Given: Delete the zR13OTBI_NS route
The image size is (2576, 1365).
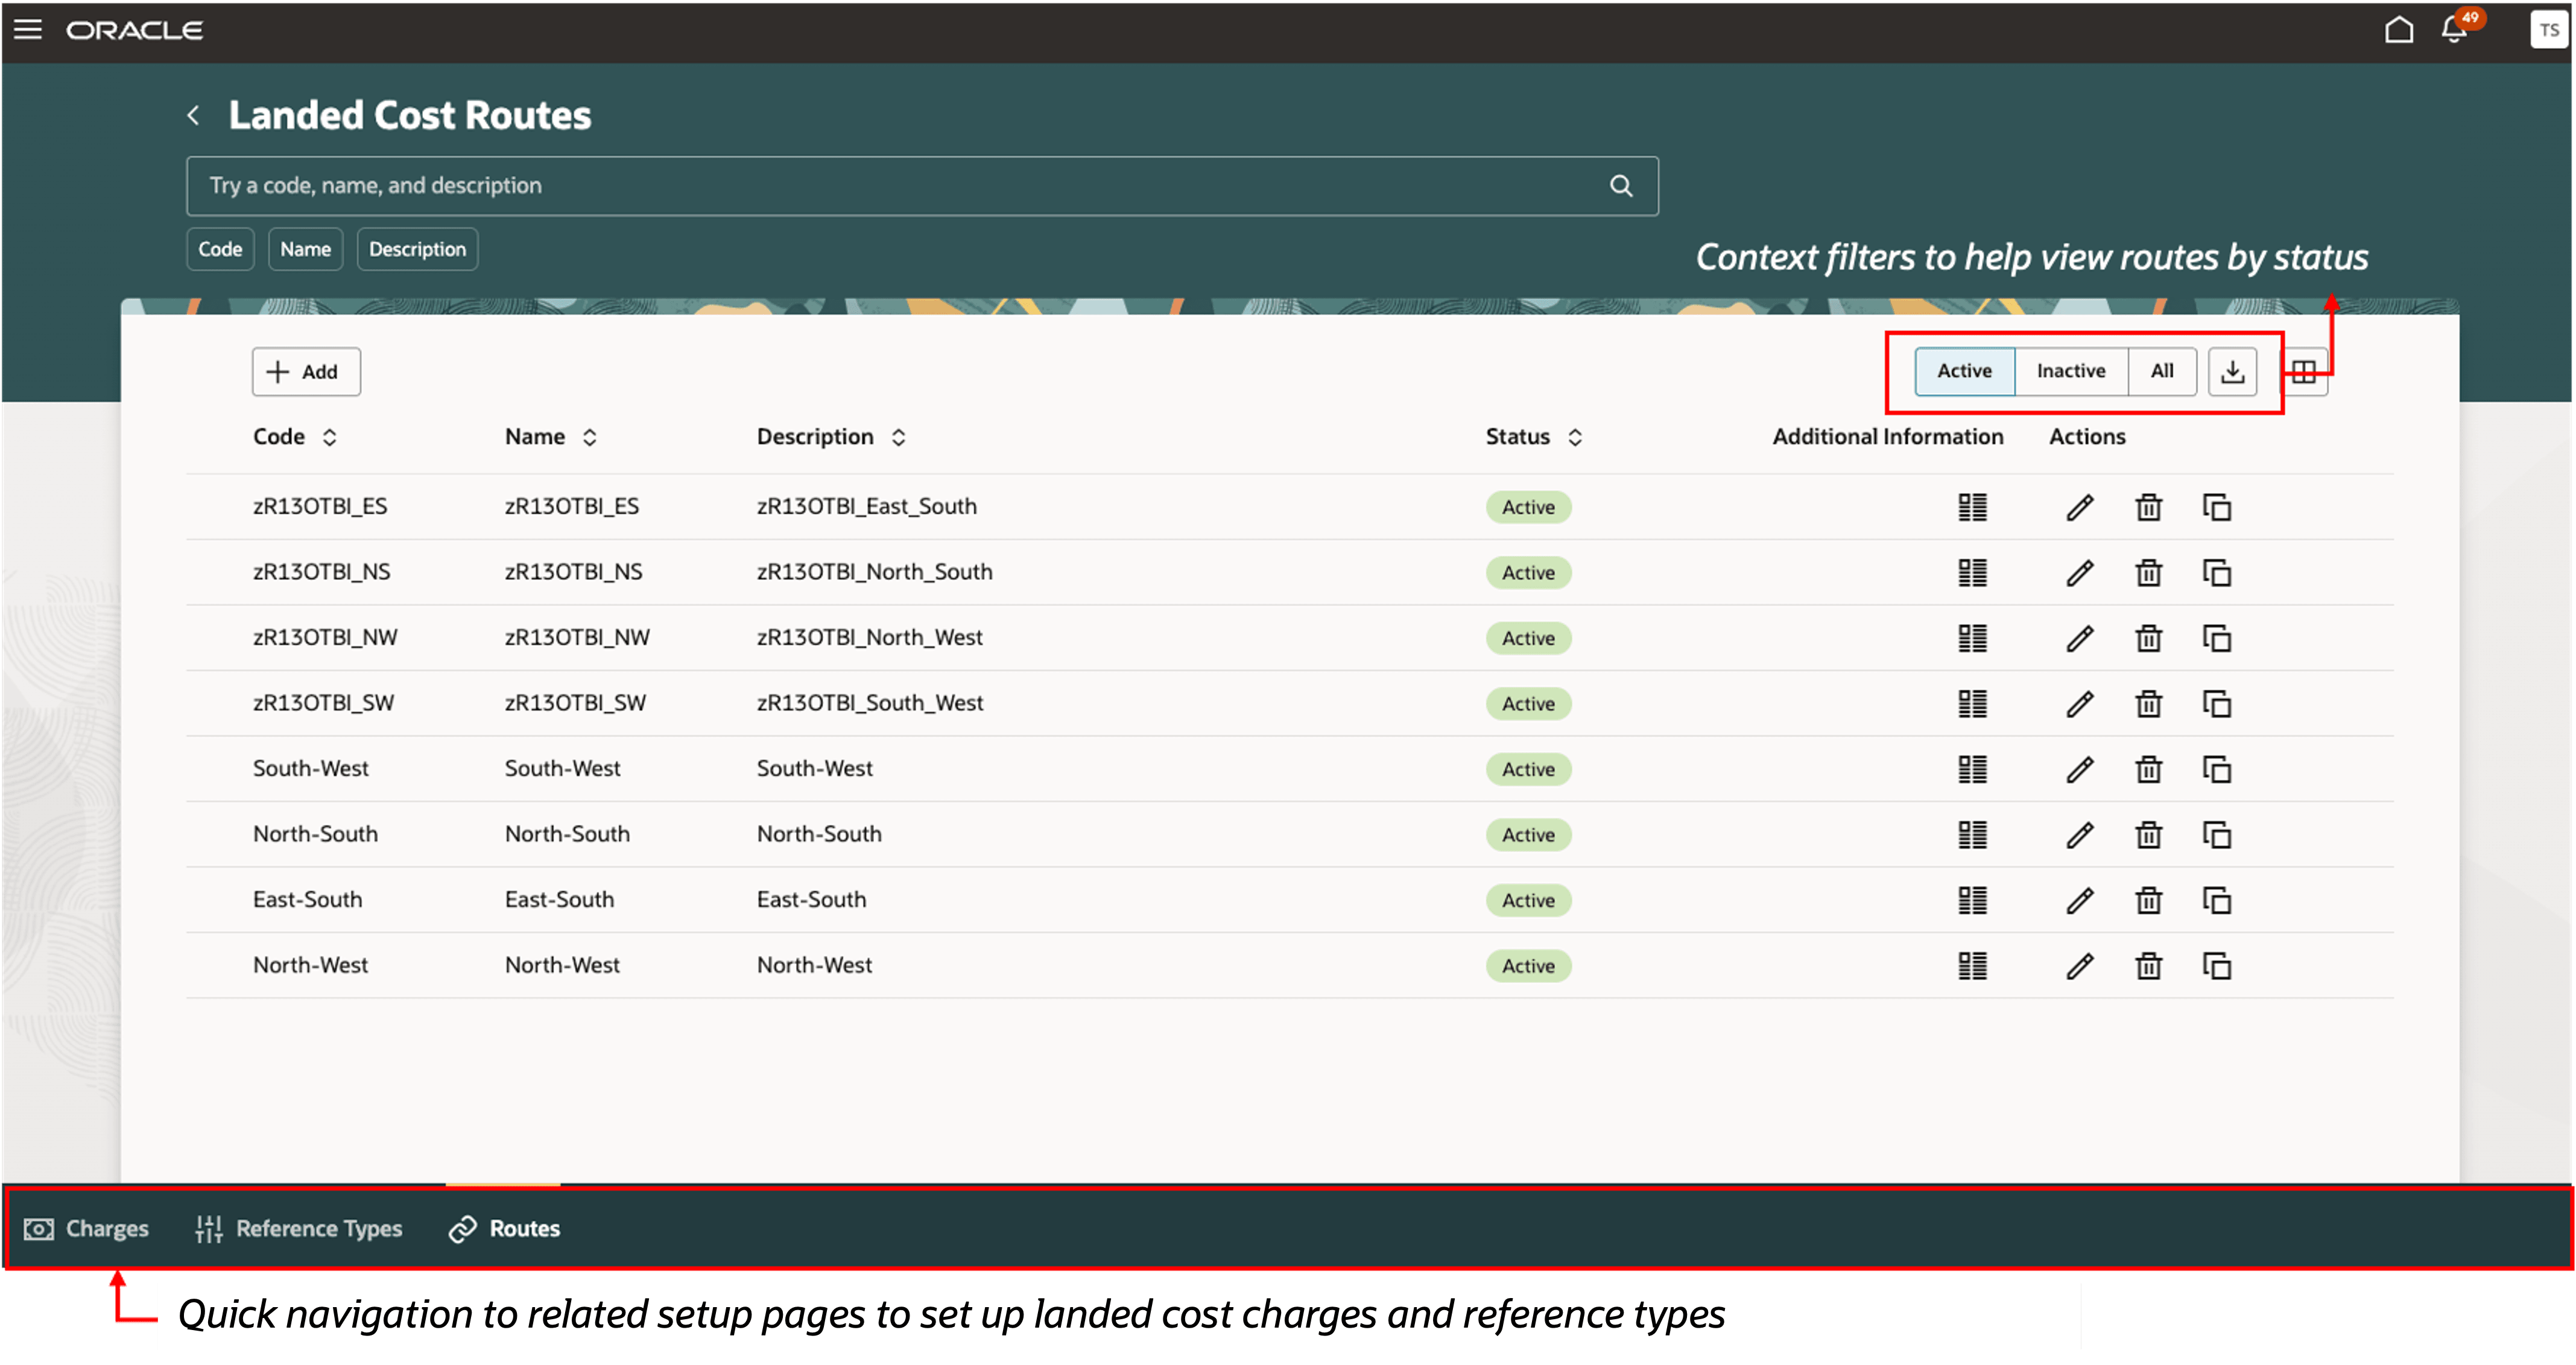Looking at the screenshot, I should pyautogui.click(x=2148, y=573).
